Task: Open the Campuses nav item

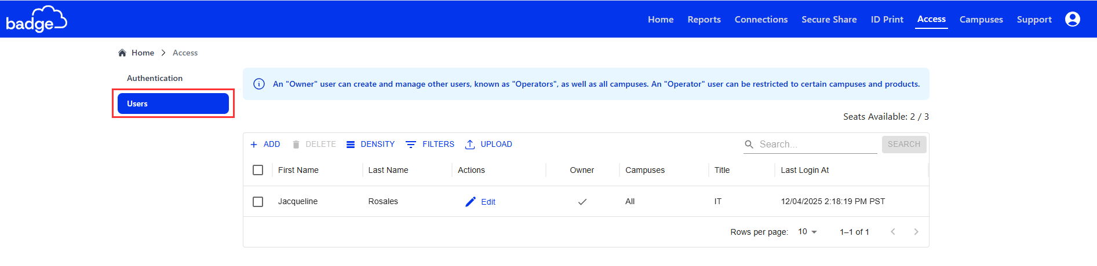Action: click(981, 19)
